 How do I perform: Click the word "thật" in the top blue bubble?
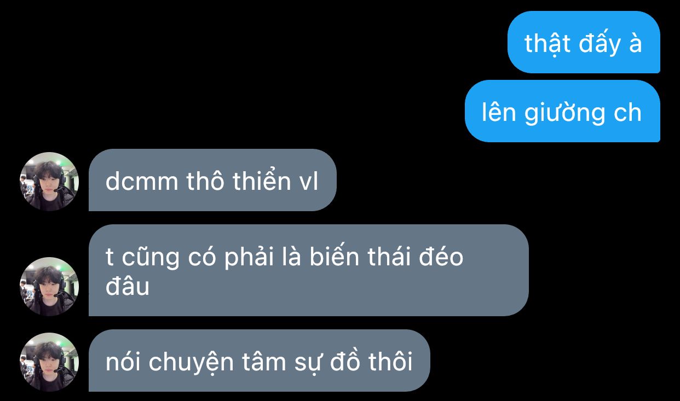coord(548,43)
